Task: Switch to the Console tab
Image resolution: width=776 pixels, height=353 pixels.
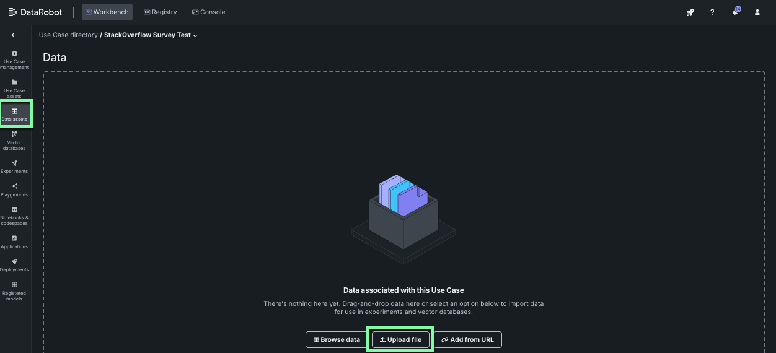Action: pos(208,12)
